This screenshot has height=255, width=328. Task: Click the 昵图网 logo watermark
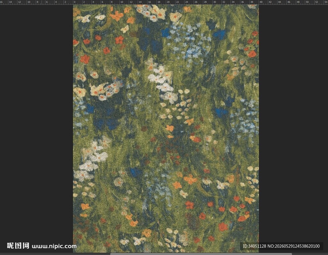click(18, 246)
